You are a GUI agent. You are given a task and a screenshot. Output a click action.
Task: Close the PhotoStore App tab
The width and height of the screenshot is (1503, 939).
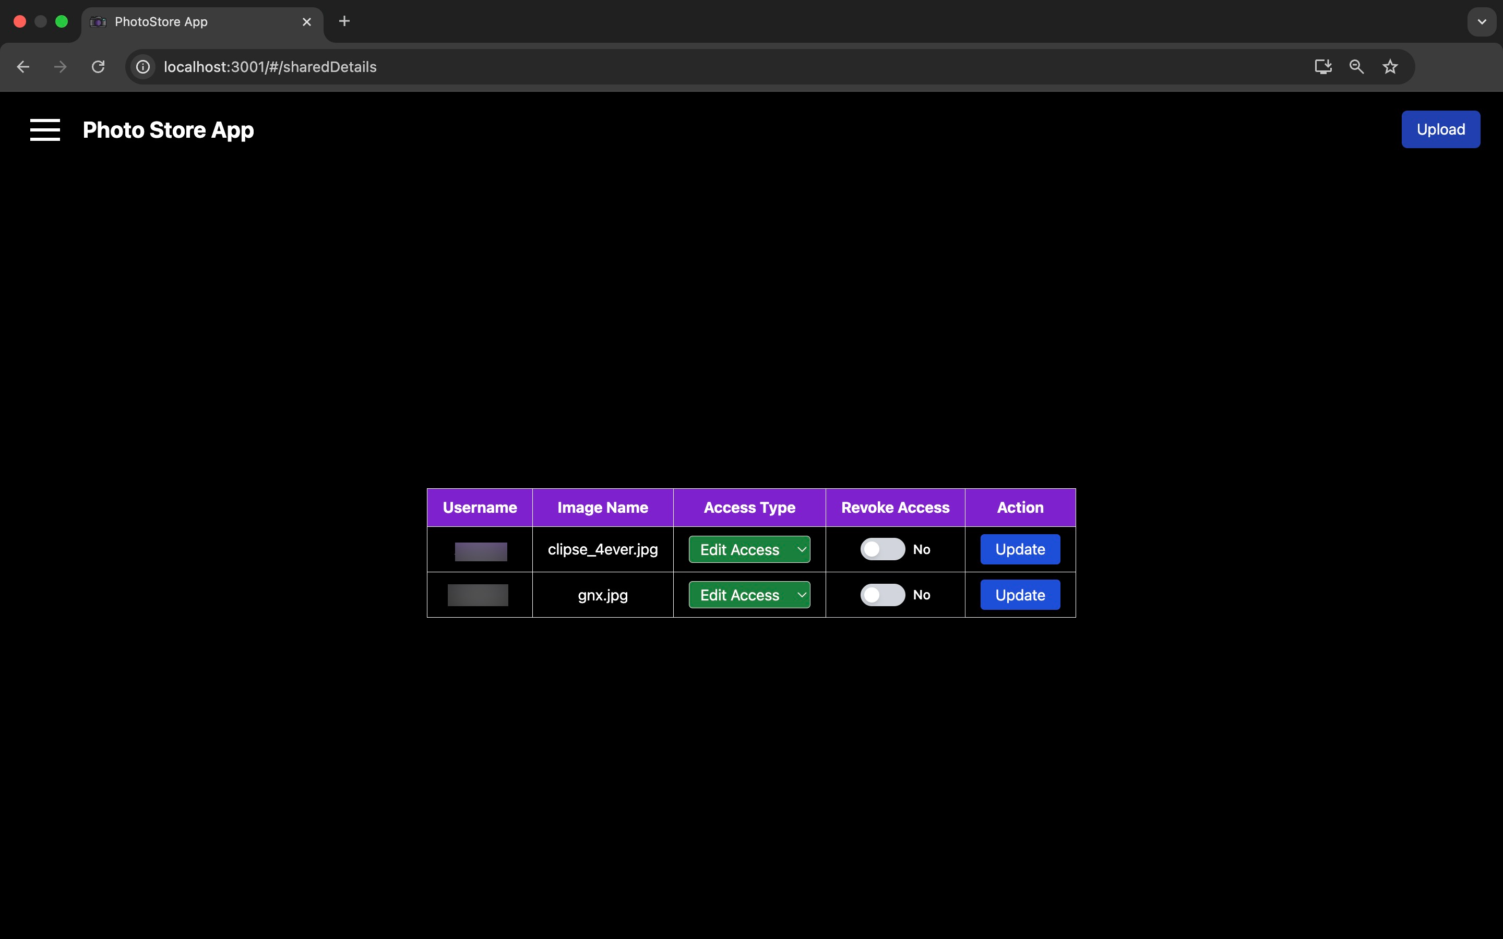(x=307, y=22)
